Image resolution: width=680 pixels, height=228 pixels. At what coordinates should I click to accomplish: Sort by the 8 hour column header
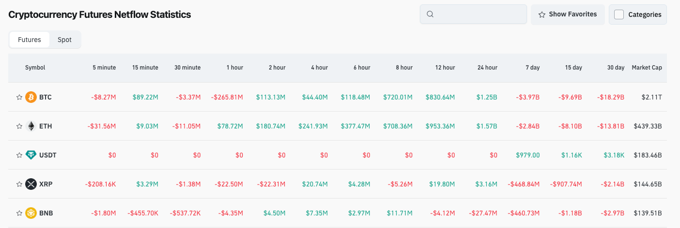tap(404, 68)
